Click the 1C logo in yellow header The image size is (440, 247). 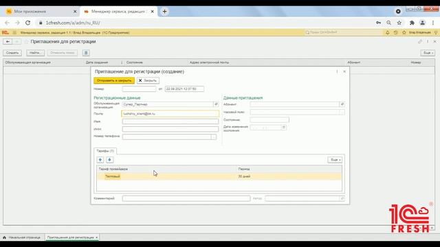pyautogui.click(x=5, y=32)
